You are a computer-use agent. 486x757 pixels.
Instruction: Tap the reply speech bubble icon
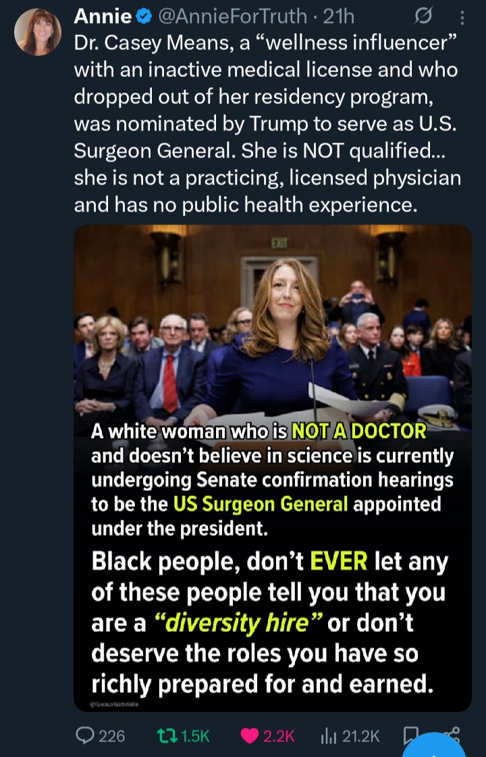[x=85, y=736]
